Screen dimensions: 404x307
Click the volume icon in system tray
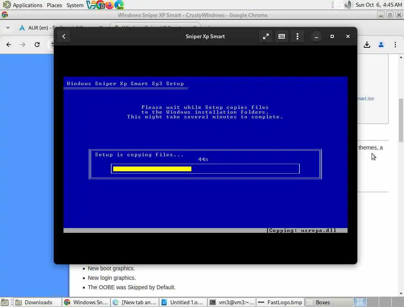(348, 5)
